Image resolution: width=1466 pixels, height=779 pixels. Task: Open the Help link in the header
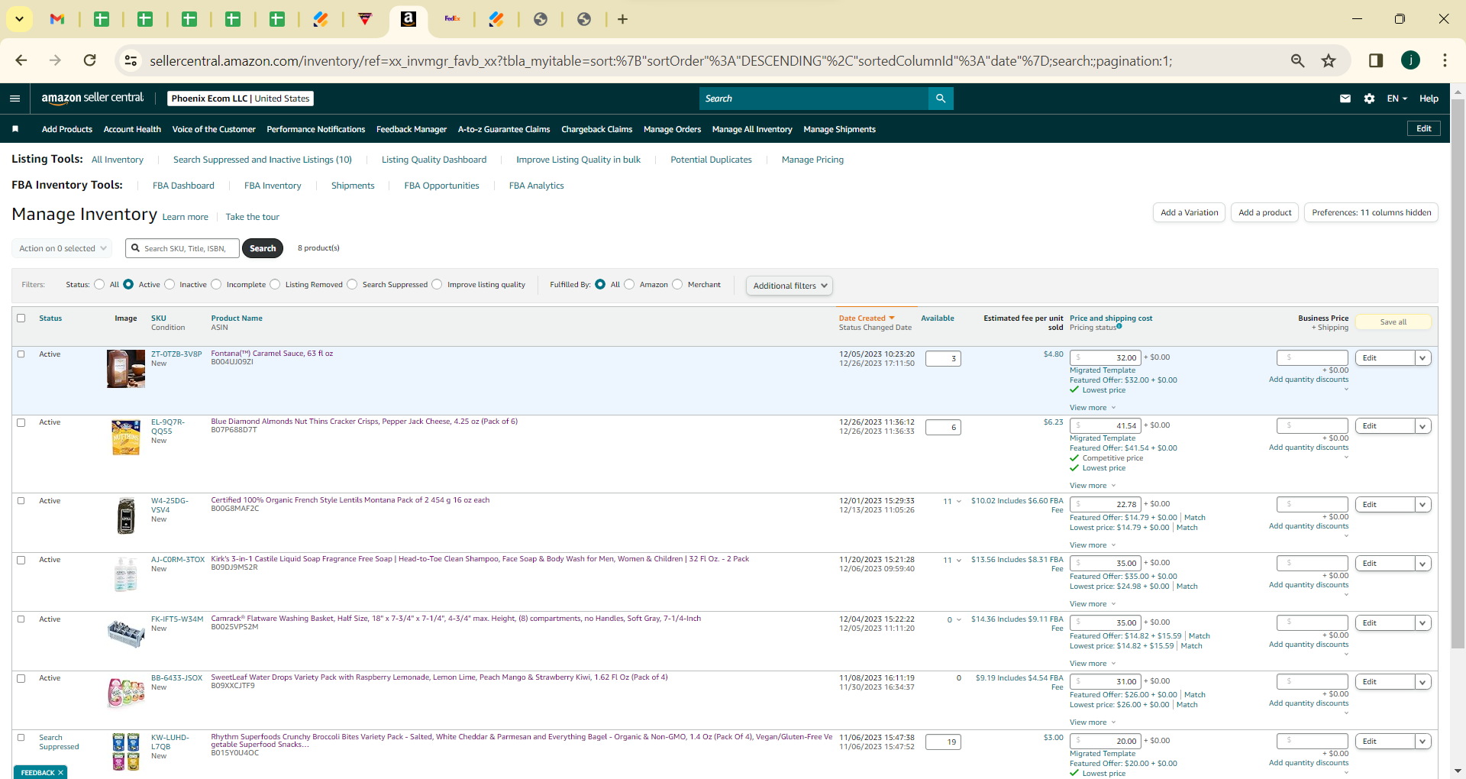[1429, 99]
